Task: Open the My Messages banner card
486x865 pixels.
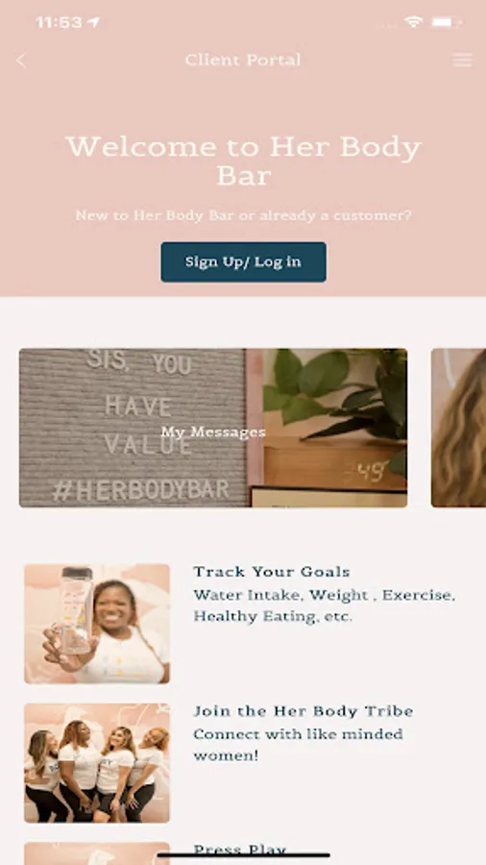Action: coord(213,428)
